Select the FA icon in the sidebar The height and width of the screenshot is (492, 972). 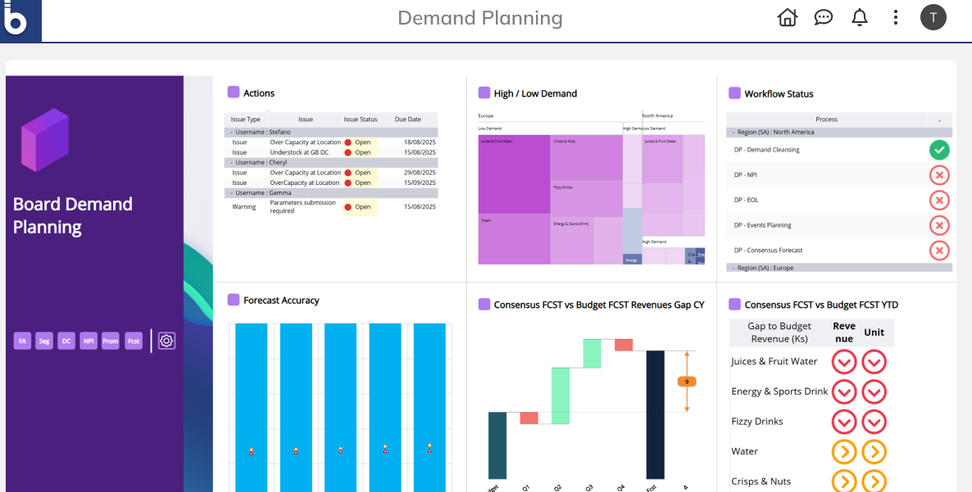pyautogui.click(x=22, y=341)
